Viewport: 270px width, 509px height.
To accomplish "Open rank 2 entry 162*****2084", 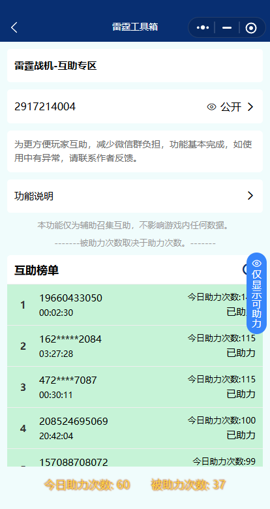I will click(135, 346).
